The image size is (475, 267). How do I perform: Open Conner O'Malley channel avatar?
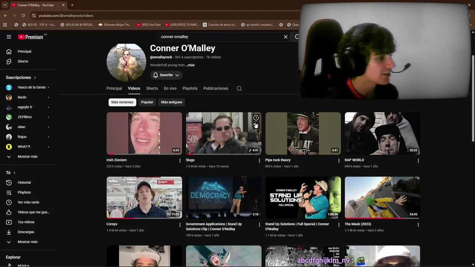click(x=126, y=62)
